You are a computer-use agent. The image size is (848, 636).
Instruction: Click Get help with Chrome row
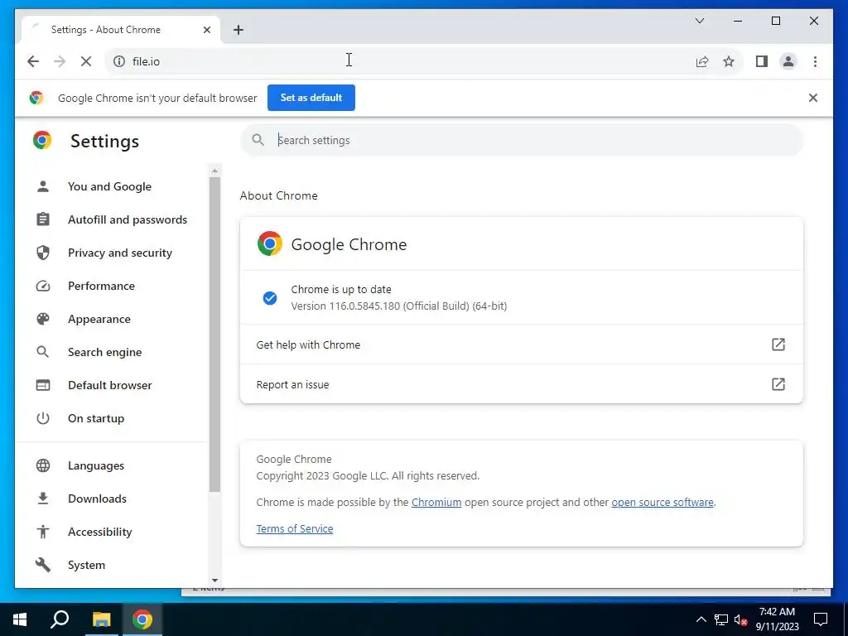[x=522, y=344]
